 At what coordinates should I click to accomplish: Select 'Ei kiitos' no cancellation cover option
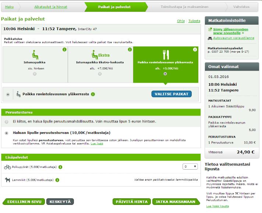point(7,122)
